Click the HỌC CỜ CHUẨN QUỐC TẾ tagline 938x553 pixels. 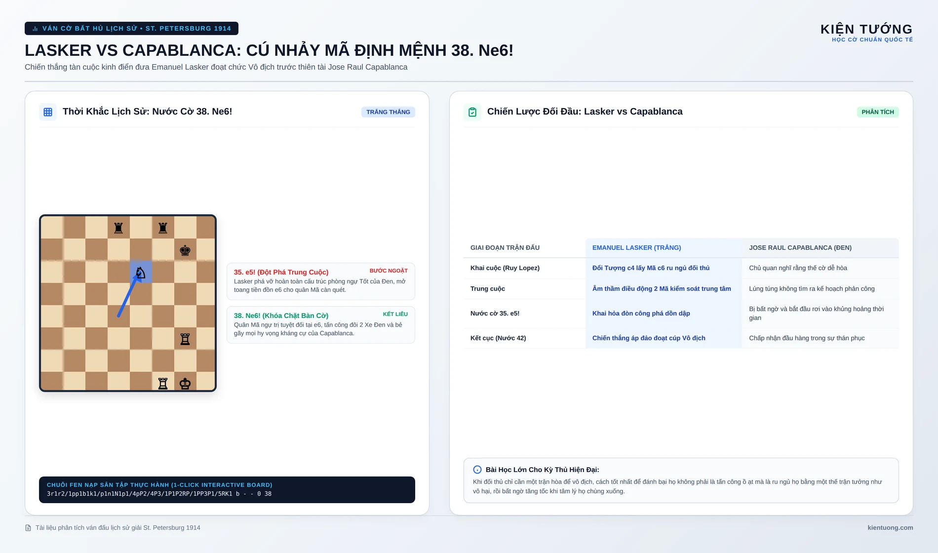pos(872,39)
